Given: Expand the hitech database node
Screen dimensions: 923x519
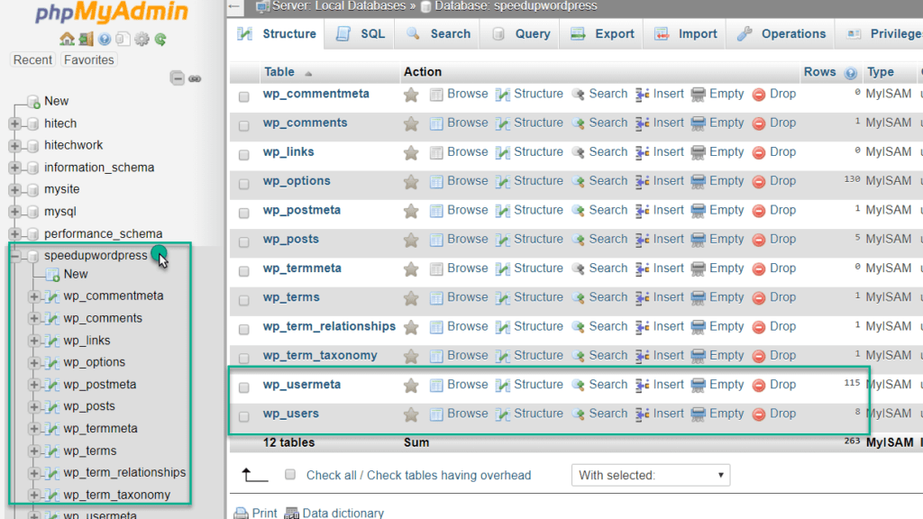Looking at the screenshot, I should (14, 123).
